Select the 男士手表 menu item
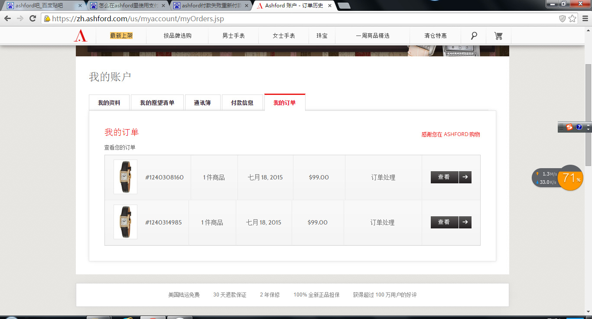The width and height of the screenshot is (592, 319). [x=234, y=36]
